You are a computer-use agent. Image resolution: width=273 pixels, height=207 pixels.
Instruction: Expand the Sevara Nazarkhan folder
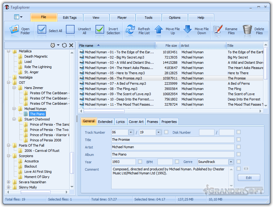click(9, 182)
